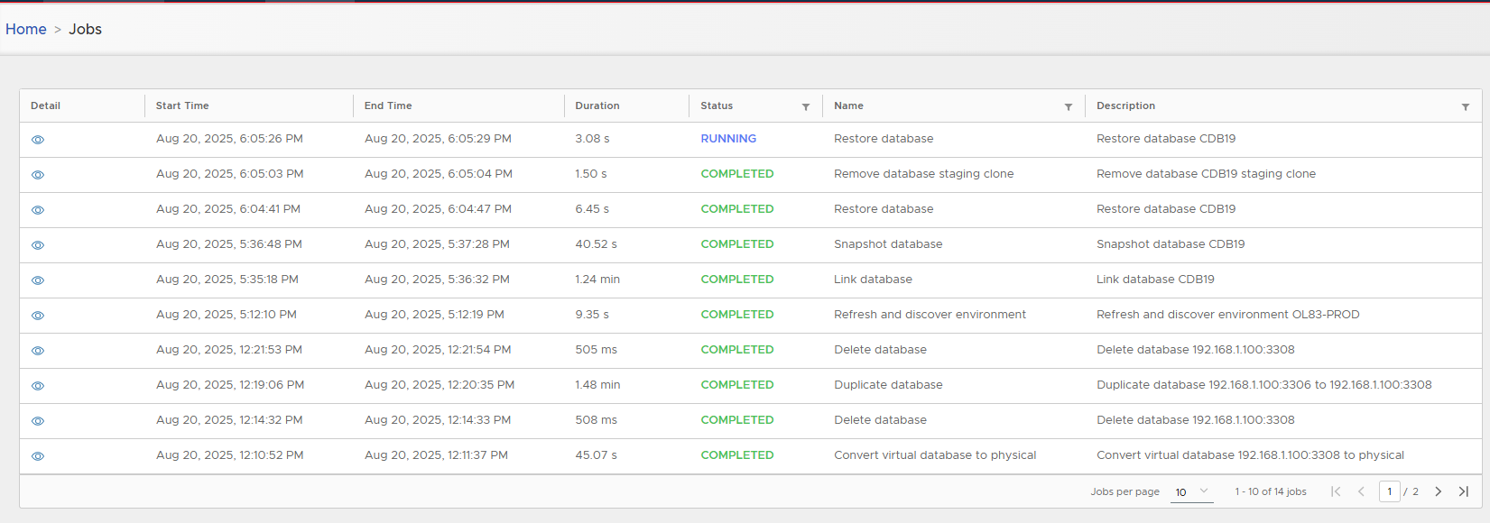Click the current page number input field
The image size is (1490, 523).
1389,491
